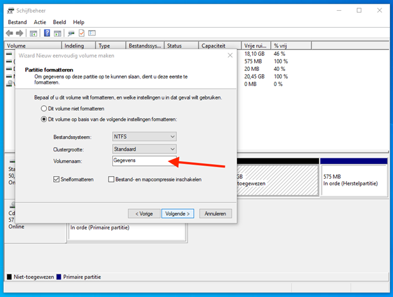This screenshot has width=393, height=297.
Task: Maximize the Schijfbeheer window
Action: (359, 10)
